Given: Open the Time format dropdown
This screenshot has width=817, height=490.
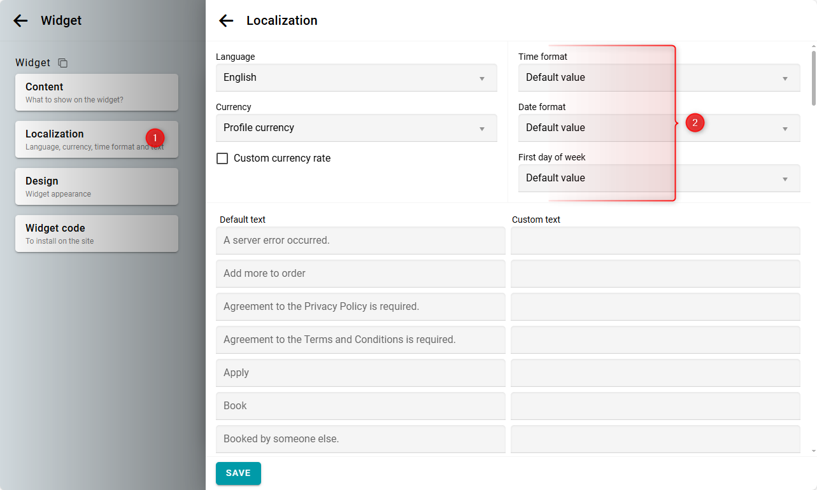Looking at the screenshot, I should pos(658,78).
